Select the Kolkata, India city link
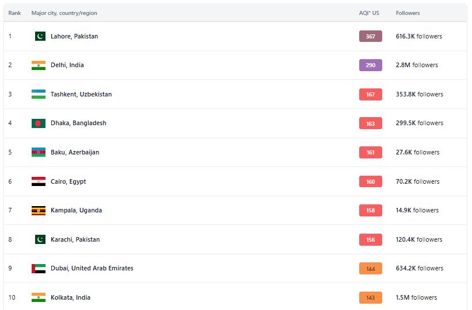 click(x=70, y=297)
